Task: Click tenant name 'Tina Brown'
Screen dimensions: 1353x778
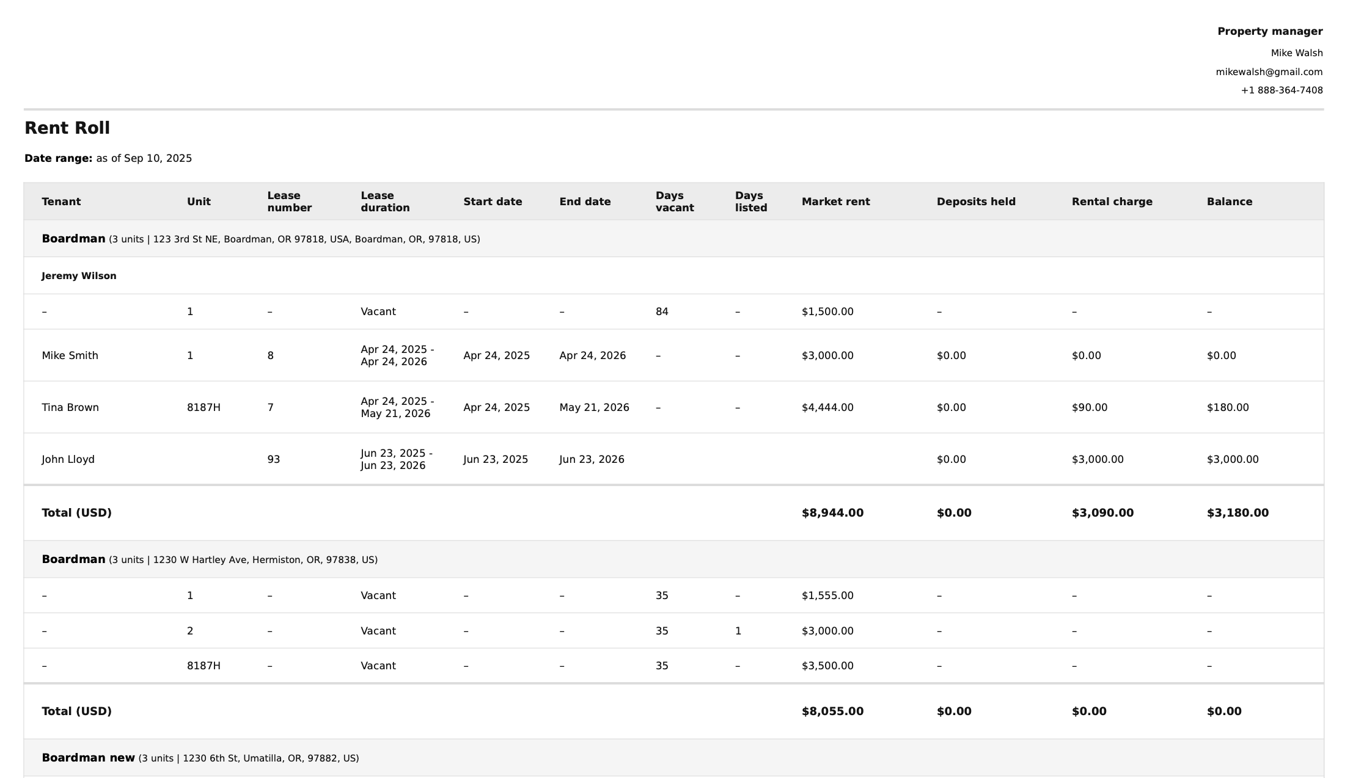Action: (x=70, y=408)
